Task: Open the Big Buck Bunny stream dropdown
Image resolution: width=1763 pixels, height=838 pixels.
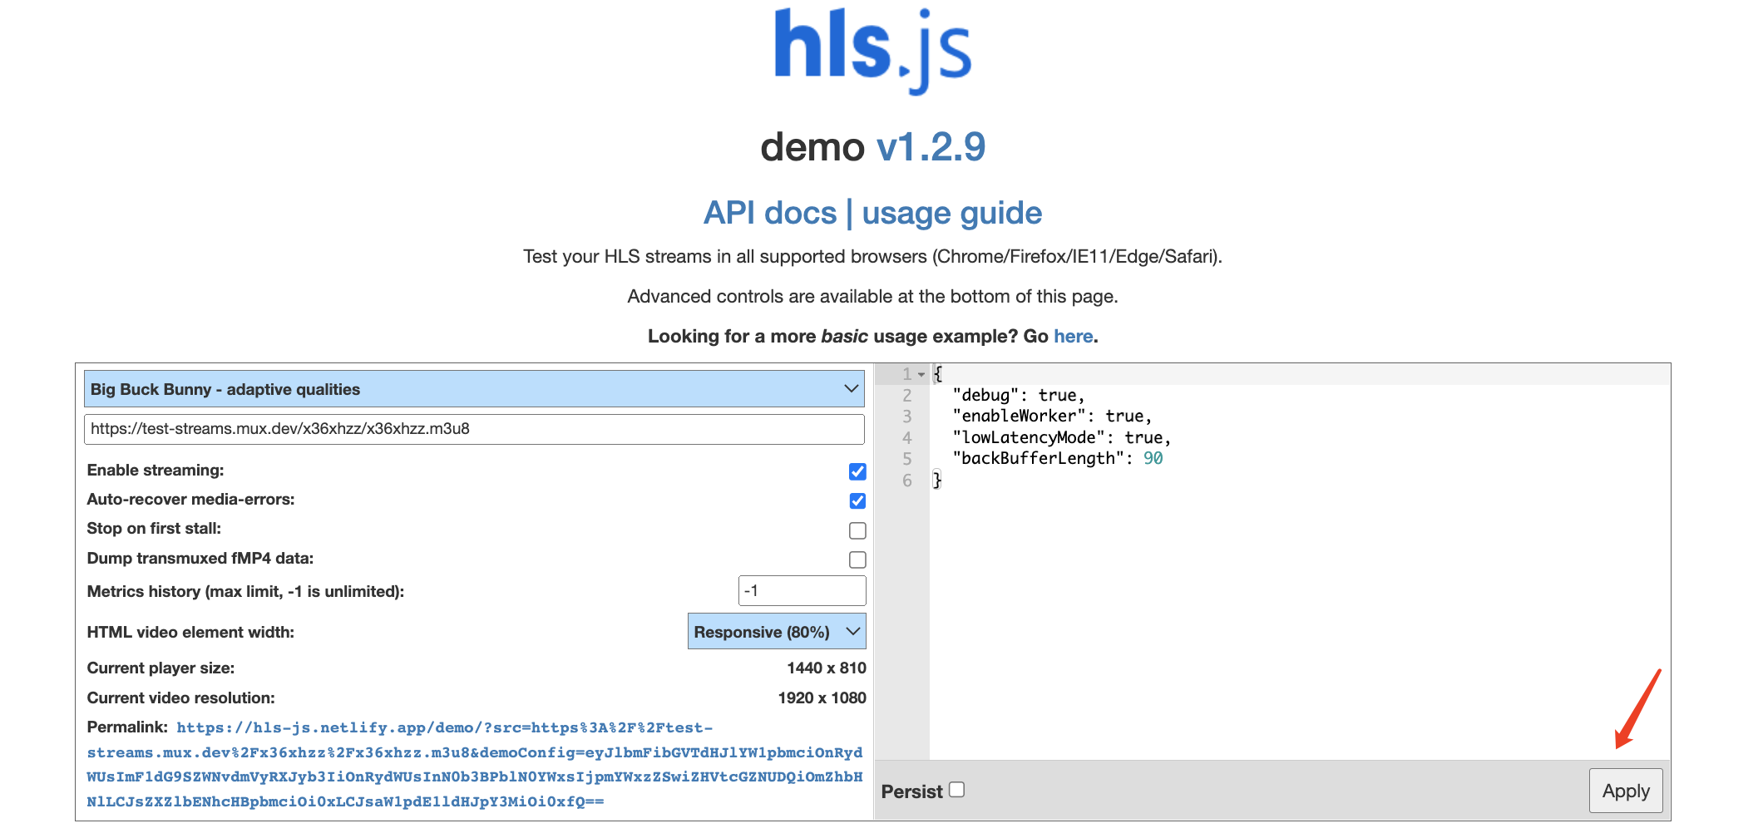Action: (474, 389)
